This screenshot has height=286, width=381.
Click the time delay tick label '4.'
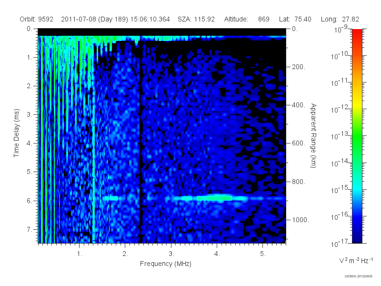tap(30, 143)
